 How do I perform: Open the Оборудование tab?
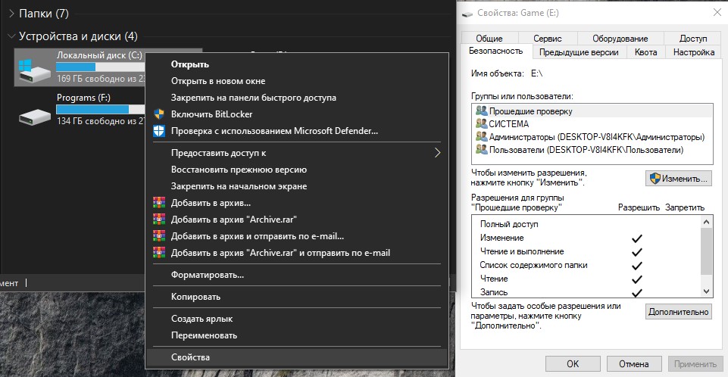pyautogui.click(x=620, y=38)
